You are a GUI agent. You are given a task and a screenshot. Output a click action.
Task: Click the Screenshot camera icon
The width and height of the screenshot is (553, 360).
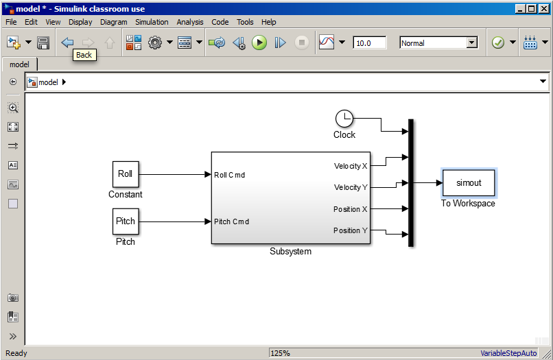(x=13, y=298)
